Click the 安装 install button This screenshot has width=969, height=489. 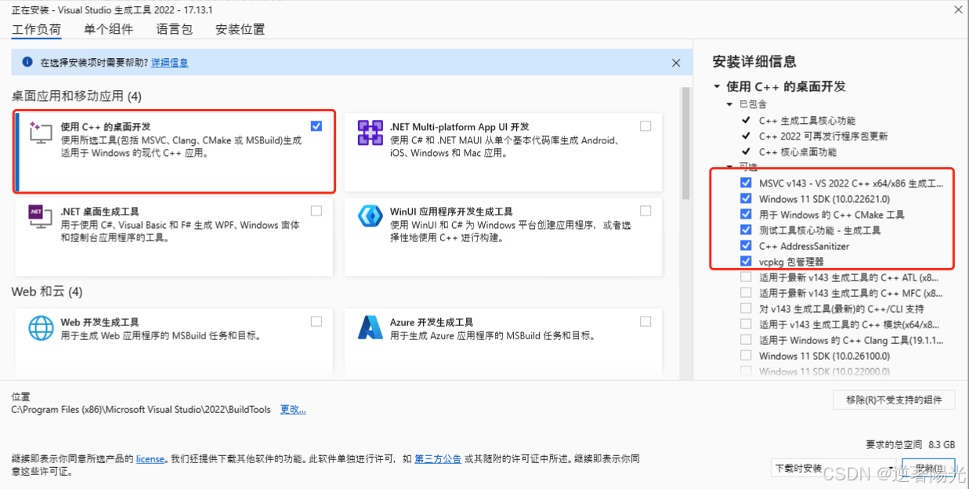click(928, 469)
